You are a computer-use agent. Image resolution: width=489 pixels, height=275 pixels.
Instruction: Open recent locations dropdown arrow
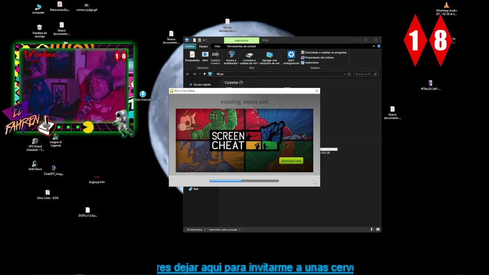199,74
